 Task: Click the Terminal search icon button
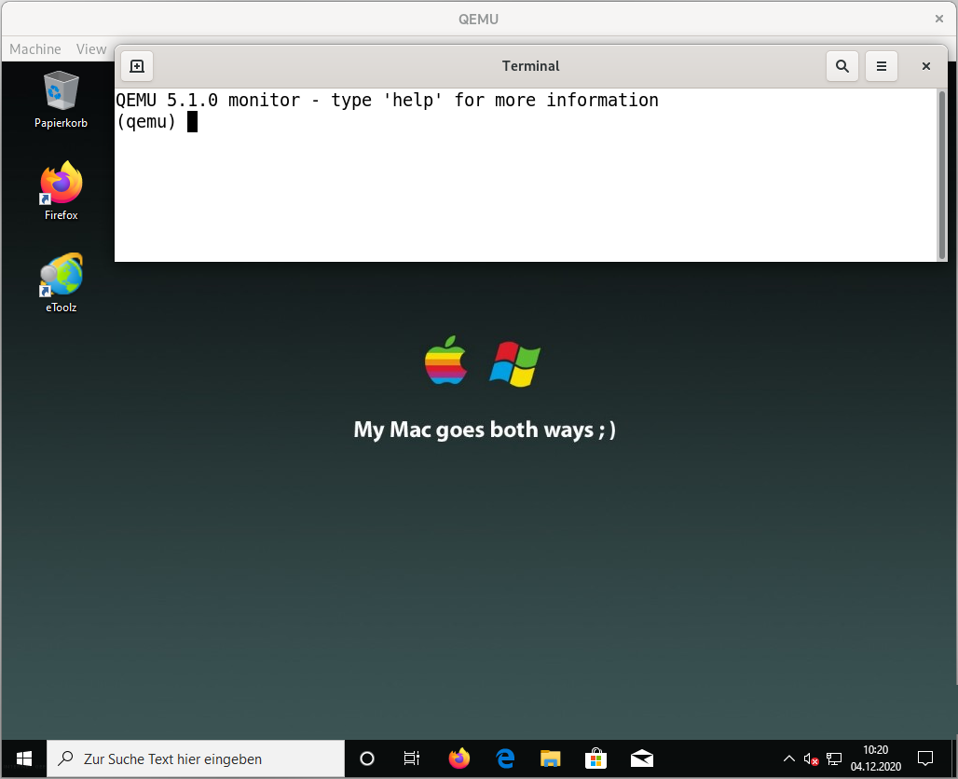click(842, 66)
